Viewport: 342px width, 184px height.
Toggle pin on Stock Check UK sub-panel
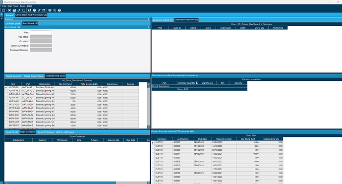click(149, 27)
